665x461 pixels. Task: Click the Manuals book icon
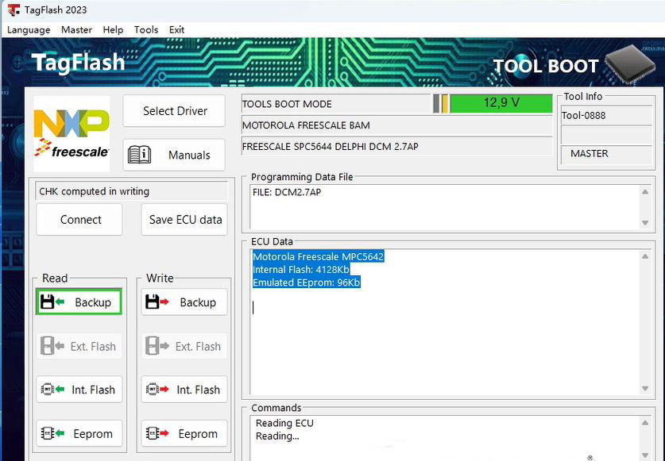(140, 155)
